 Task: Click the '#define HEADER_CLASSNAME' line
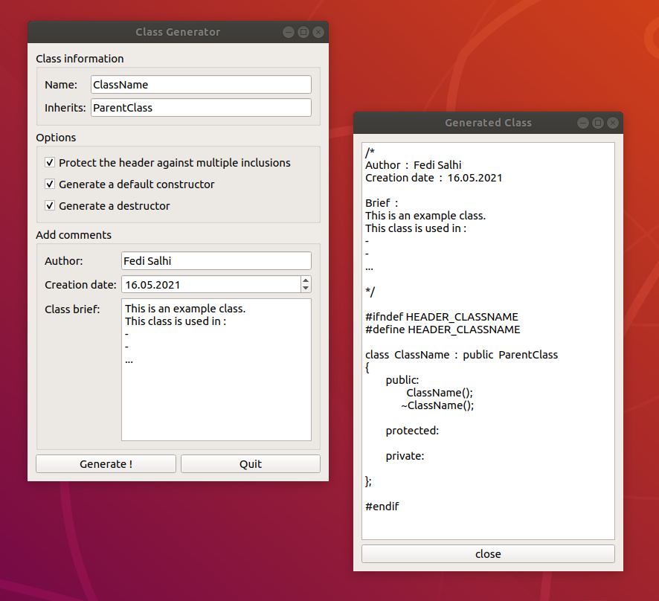[x=443, y=330]
